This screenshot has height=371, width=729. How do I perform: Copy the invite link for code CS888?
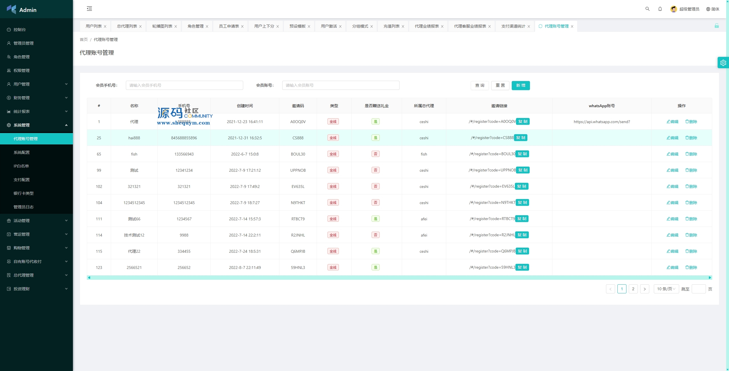[521, 138]
